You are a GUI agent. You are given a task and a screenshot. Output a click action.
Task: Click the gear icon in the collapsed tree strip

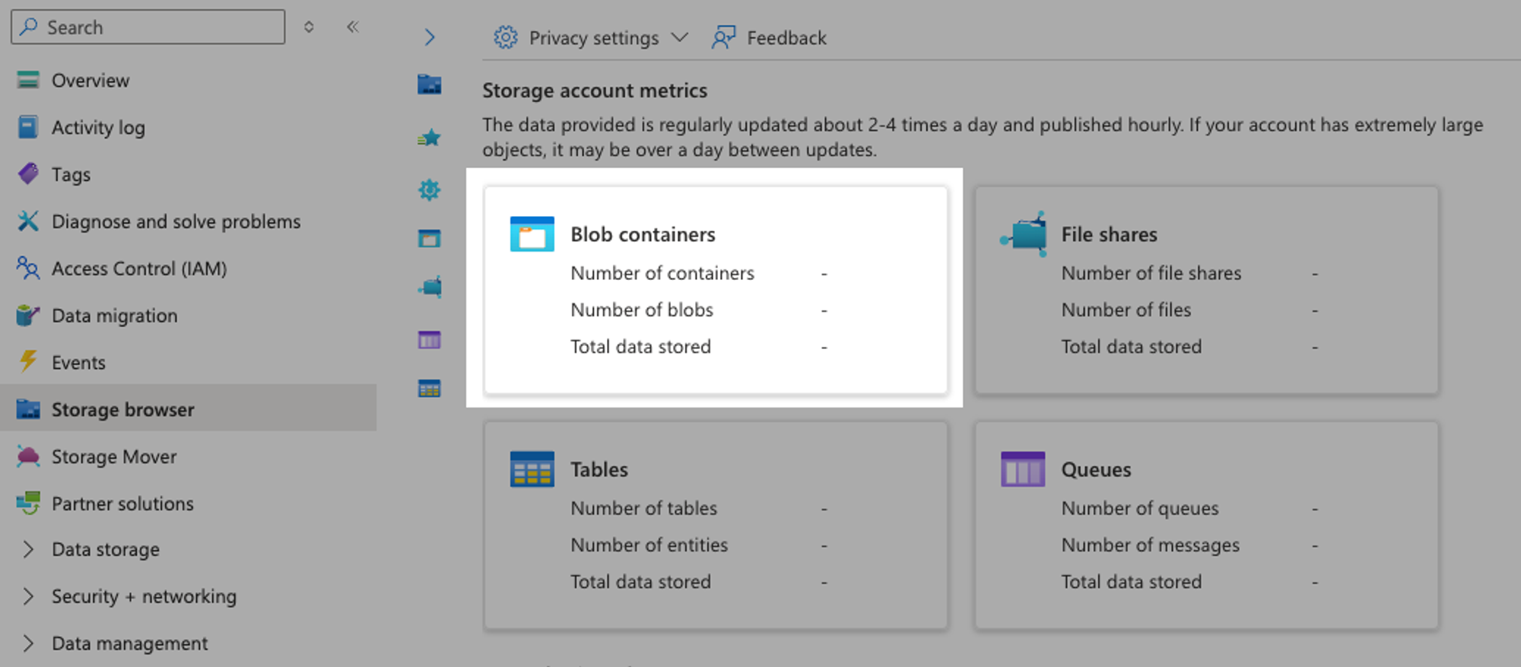click(430, 189)
